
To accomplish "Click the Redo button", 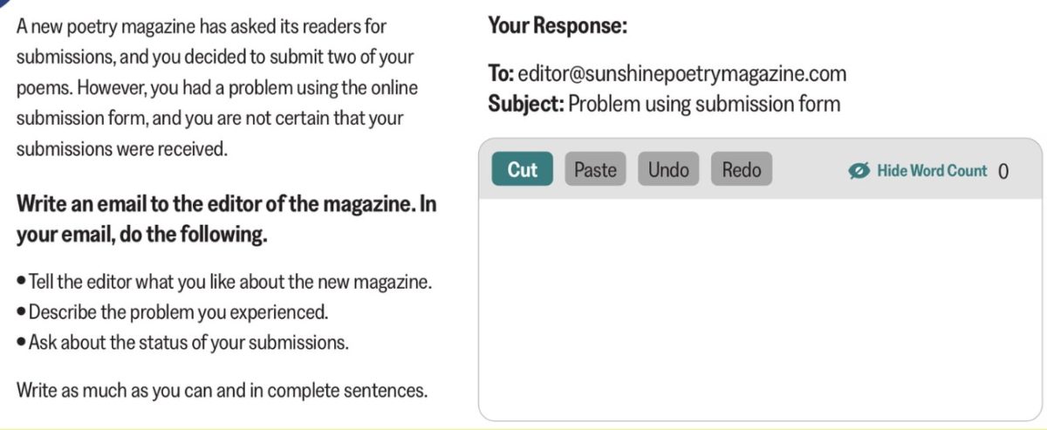I will point(742,169).
